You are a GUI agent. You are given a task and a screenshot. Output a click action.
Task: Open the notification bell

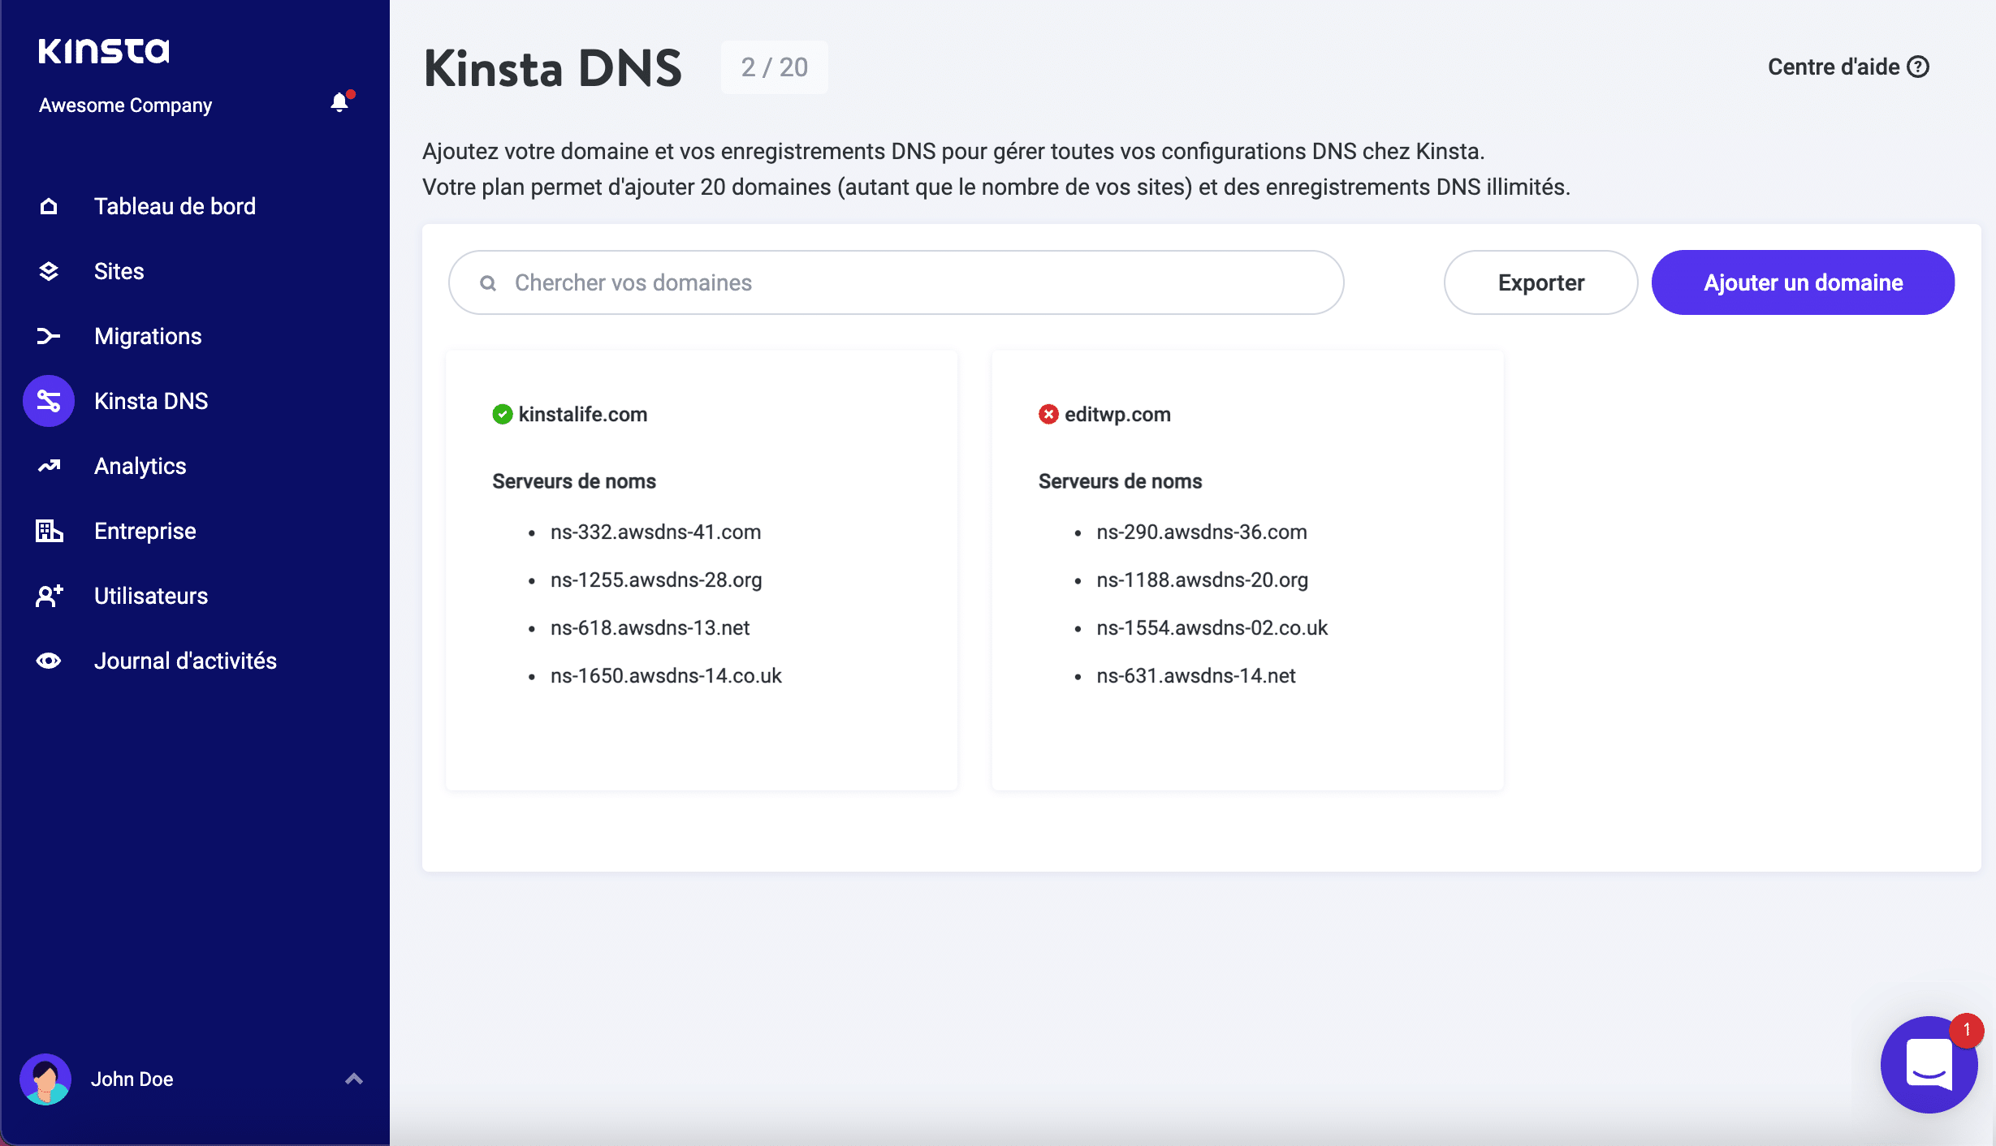click(x=339, y=102)
